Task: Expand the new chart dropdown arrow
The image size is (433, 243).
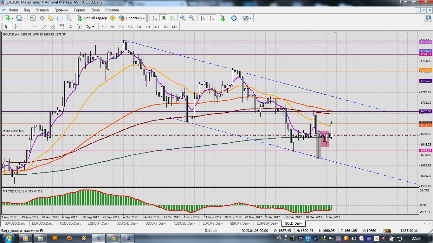Action: (12, 18)
